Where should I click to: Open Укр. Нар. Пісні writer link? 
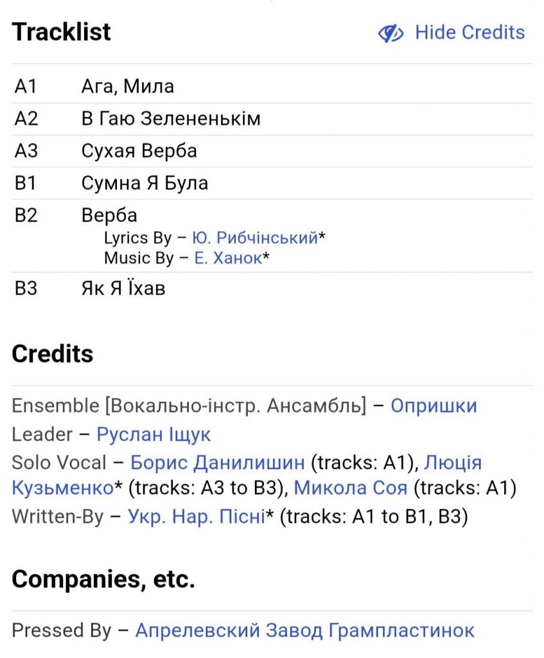(197, 516)
